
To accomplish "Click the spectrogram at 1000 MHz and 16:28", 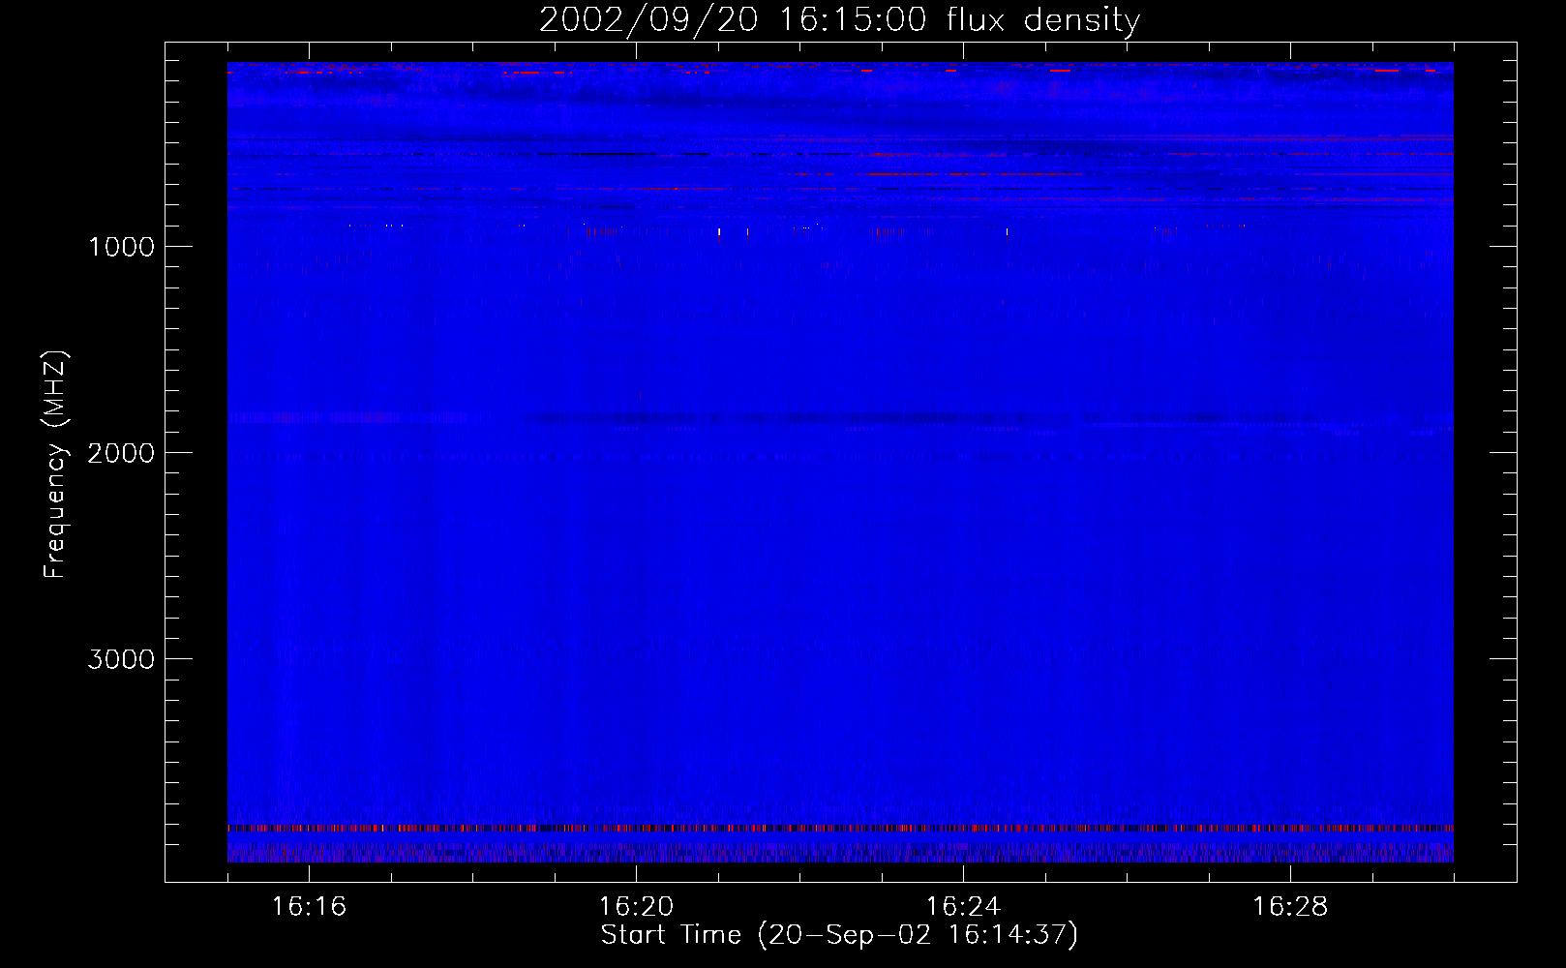I will 1290,246.
